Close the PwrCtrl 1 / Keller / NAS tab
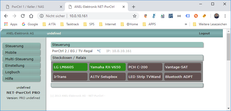Image resolution: width=231 pixels, height=111 pixels. pyautogui.click(x=61, y=7)
